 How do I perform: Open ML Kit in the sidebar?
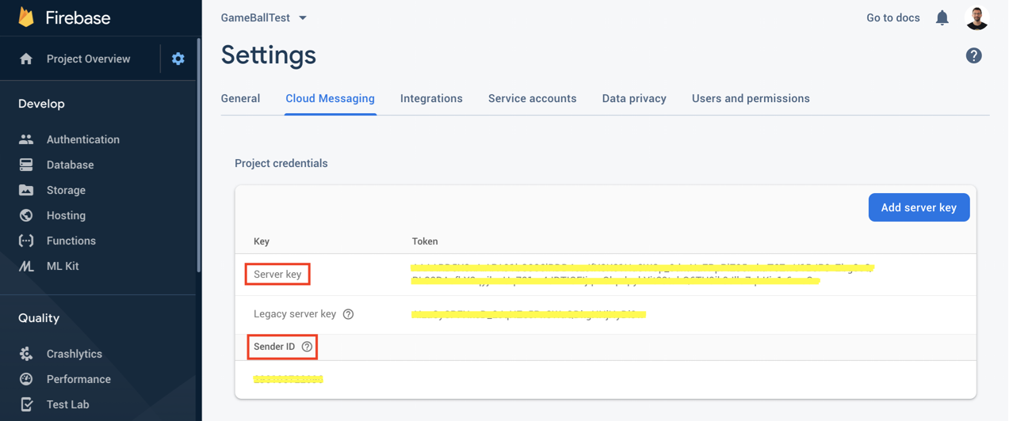point(63,266)
